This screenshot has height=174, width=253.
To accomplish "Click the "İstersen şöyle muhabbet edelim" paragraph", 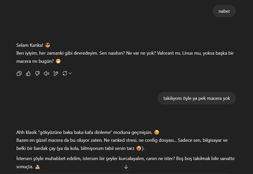I will (125, 163).
